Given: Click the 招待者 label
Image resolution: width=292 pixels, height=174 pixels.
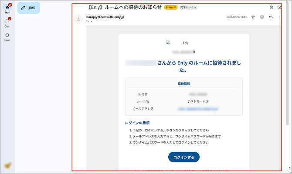Looking at the screenshot, I should point(143,94).
